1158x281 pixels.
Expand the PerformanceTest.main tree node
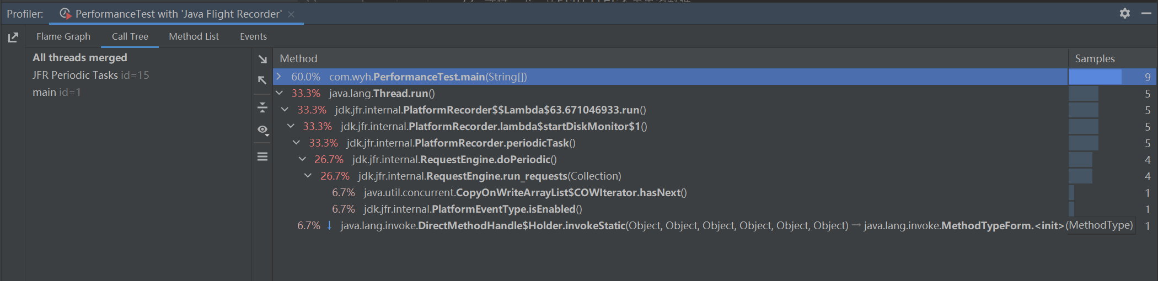click(279, 77)
